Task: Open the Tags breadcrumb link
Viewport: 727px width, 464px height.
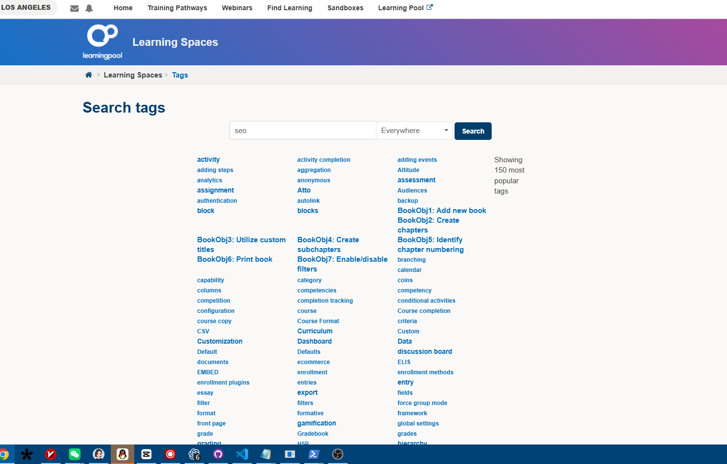Action: point(180,75)
